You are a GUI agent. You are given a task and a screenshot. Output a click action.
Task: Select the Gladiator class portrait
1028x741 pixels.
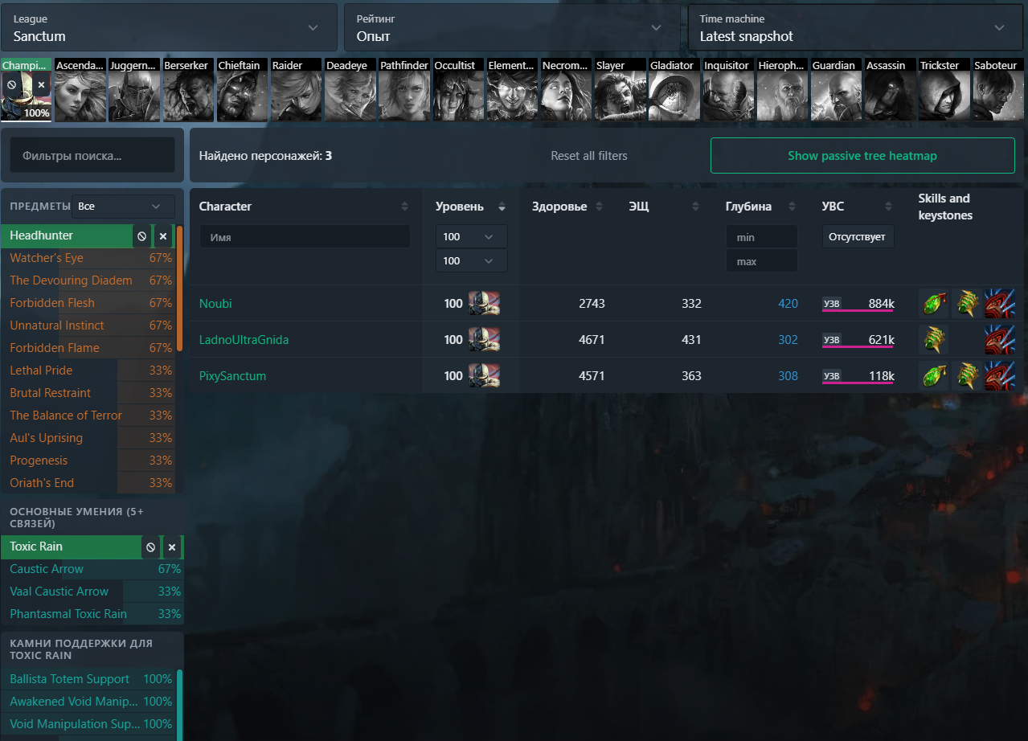674,90
